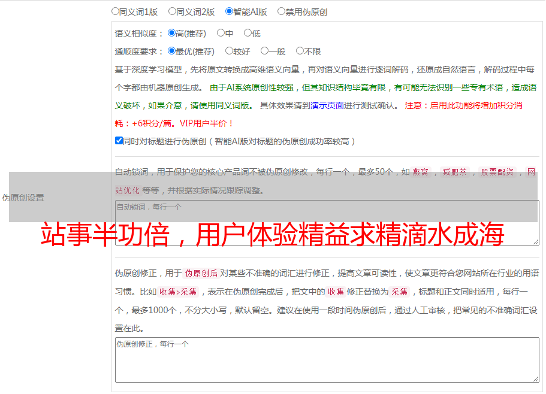This screenshot has width=546, height=394.
Task: Click the 站优化 example tag
Action: pos(128,190)
